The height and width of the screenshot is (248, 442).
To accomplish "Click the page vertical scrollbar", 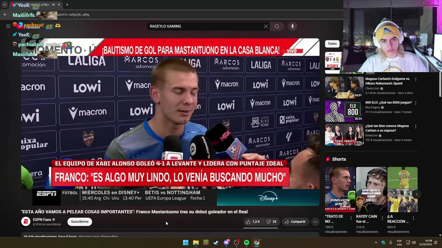I will [x=440, y=85].
